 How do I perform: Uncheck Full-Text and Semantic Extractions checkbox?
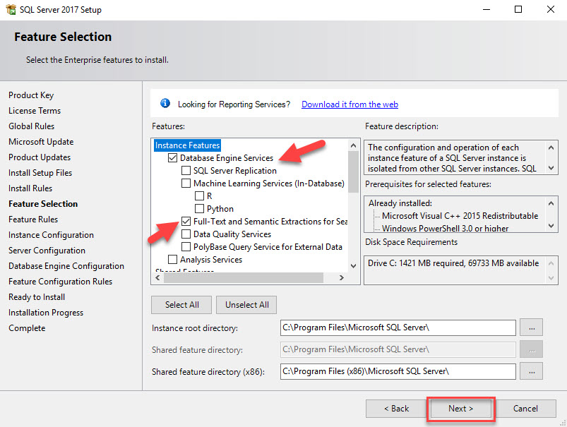point(186,222)
